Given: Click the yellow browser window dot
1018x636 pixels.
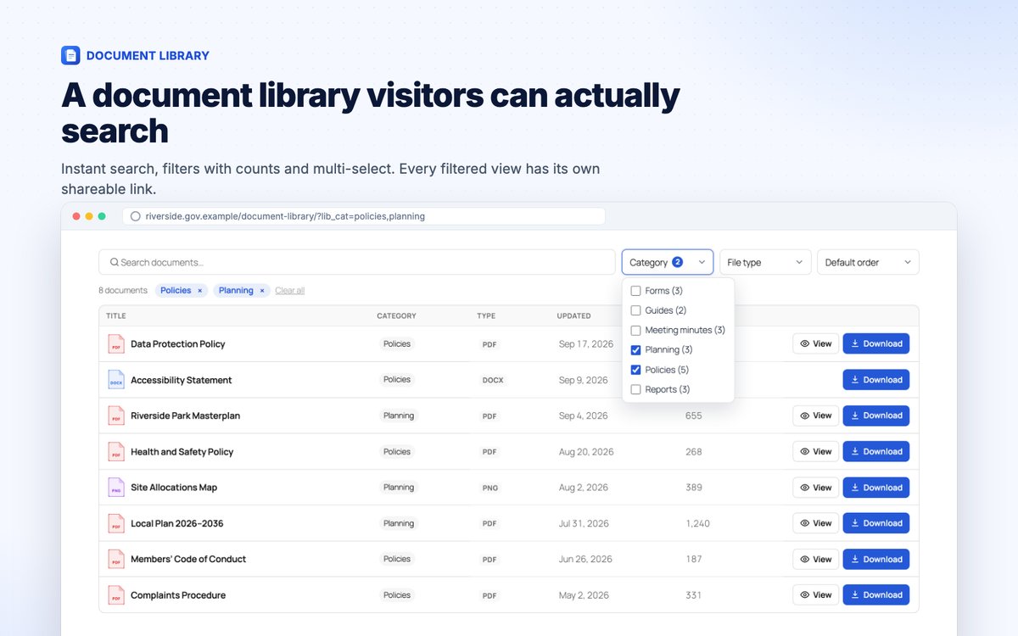Looking at the screenshot, I should tap(89, 216).
